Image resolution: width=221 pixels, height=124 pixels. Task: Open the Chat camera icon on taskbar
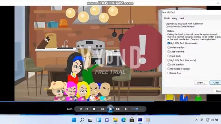click(x=107, y=120)
